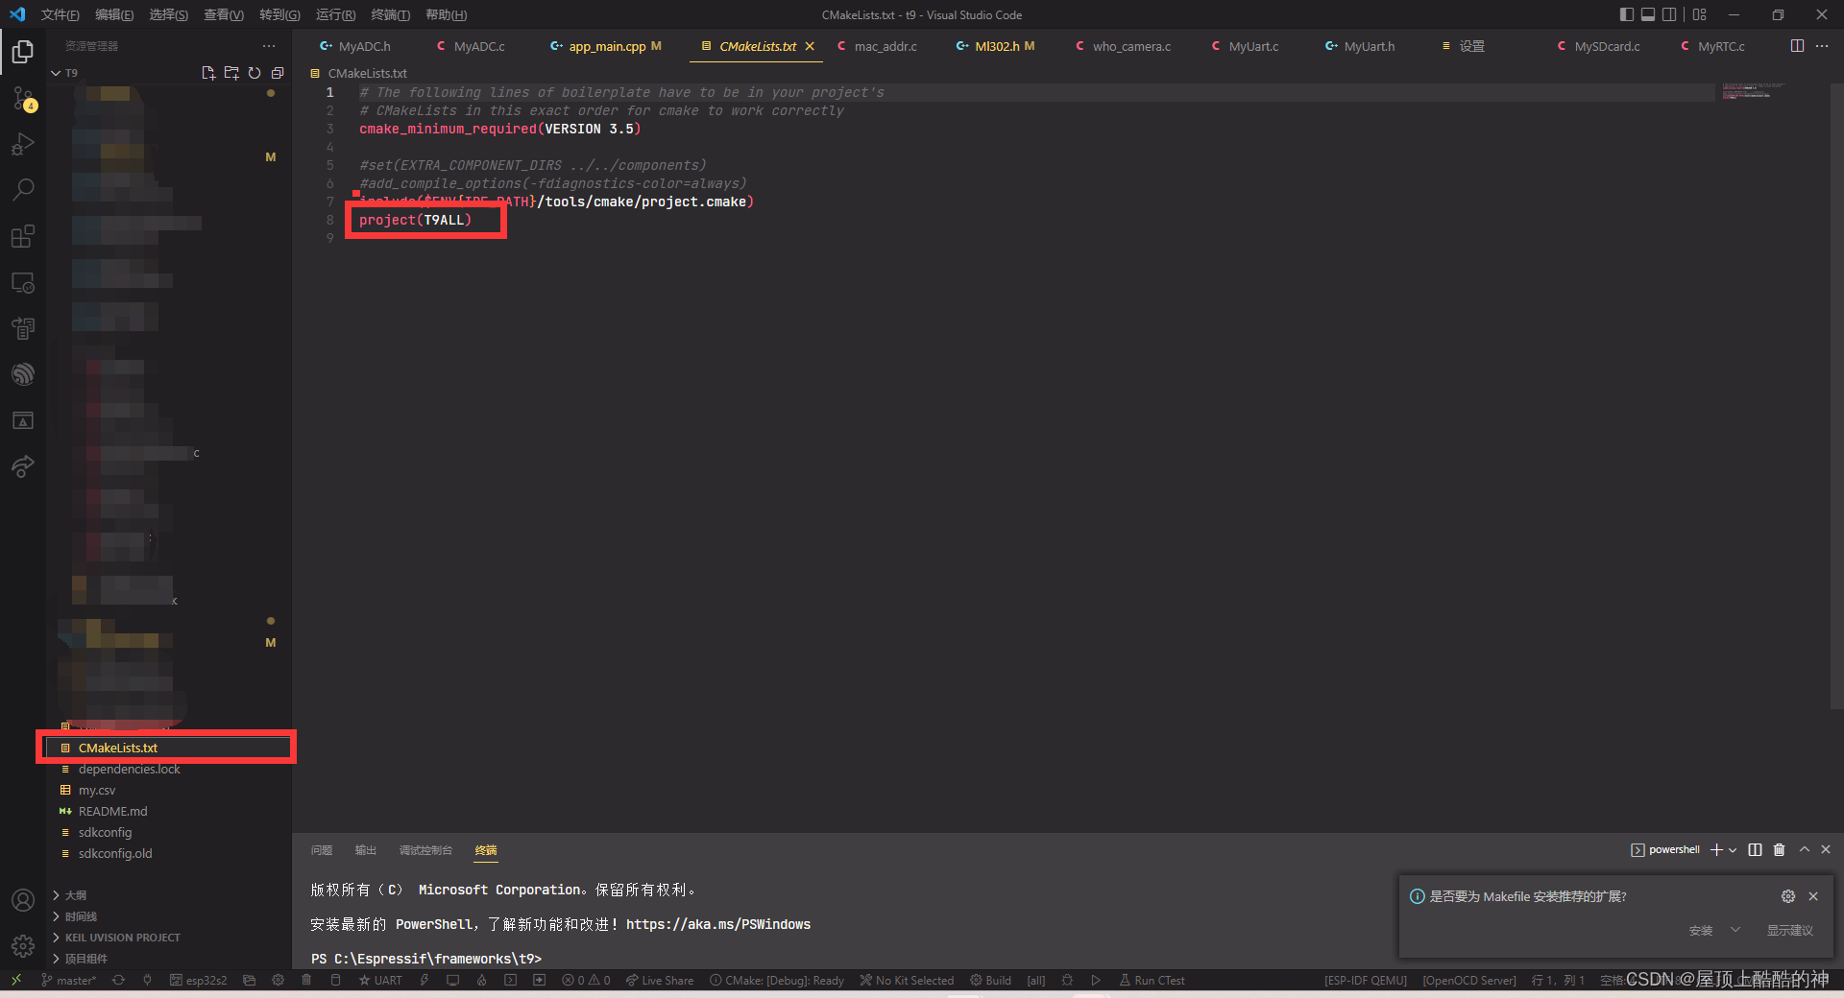Open the 终端 menu in the menu bar

point(389,14)
